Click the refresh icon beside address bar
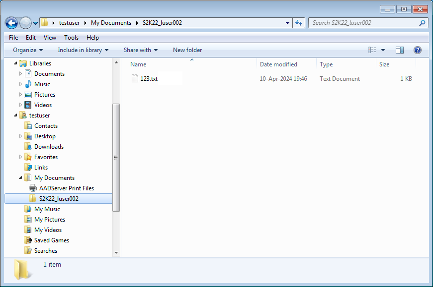This screenshot has height=287, width=433. (x=299, y=23)
